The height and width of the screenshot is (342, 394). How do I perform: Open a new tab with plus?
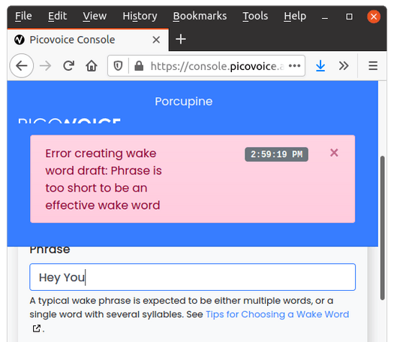[181, 40]
